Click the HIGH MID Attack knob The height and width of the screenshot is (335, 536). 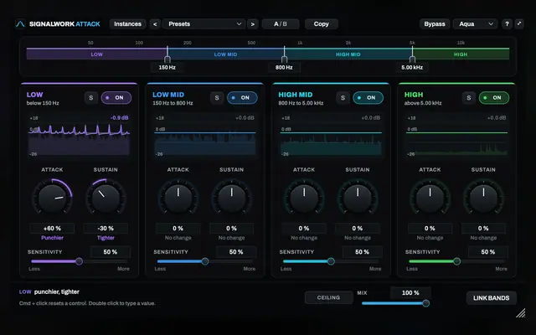click(x=304, y=198)
